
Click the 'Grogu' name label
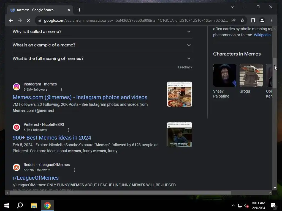coord(245,91)
